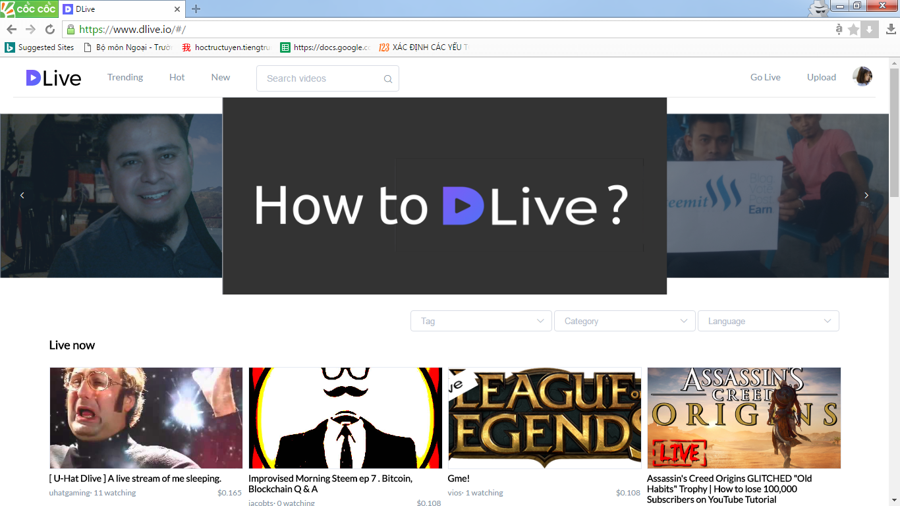The width and height of the screenshot is (900, 506).
Task: Open the New videos page
Action: (x=221, y=77)
